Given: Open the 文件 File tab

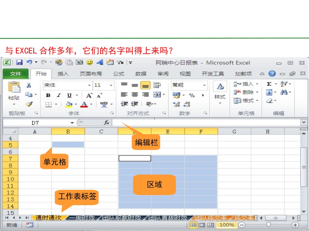Looking at the screenshot, I should tap(16, 74).
